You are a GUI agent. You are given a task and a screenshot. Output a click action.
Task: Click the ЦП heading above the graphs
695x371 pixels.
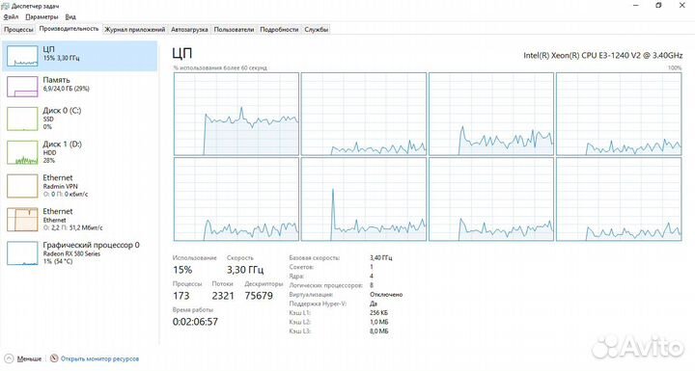[x=182, y=54]
